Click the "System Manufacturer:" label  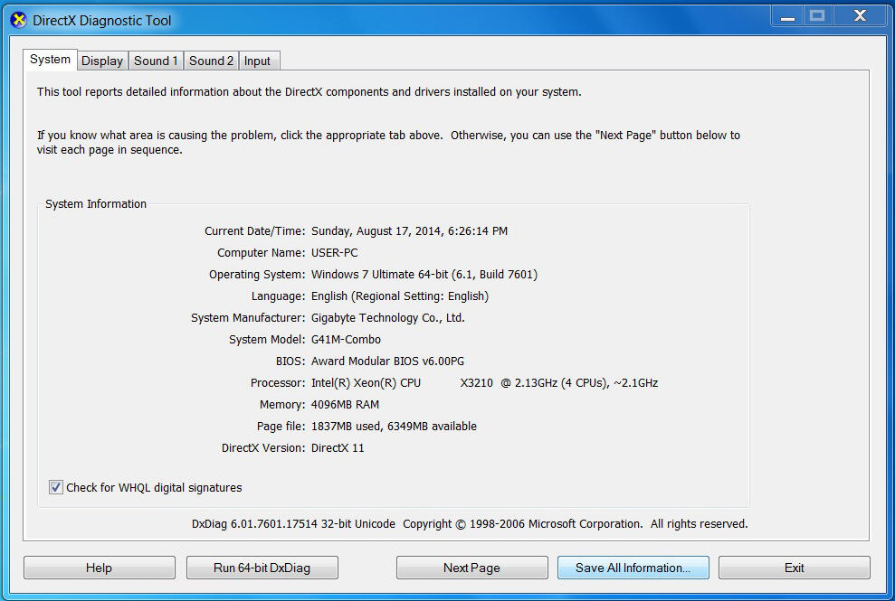pos(248,317)
